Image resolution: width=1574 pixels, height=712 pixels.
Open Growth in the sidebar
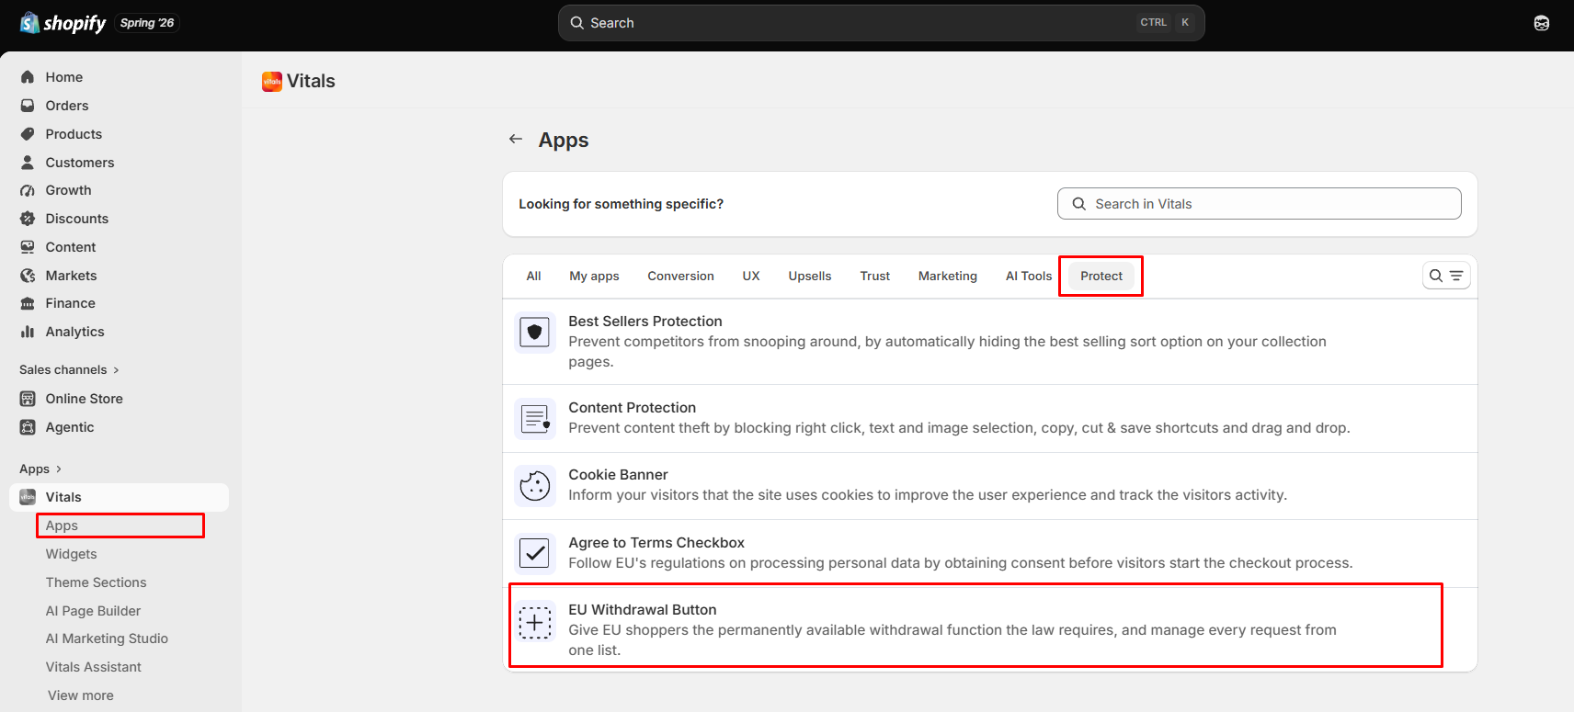coord(69,190)
